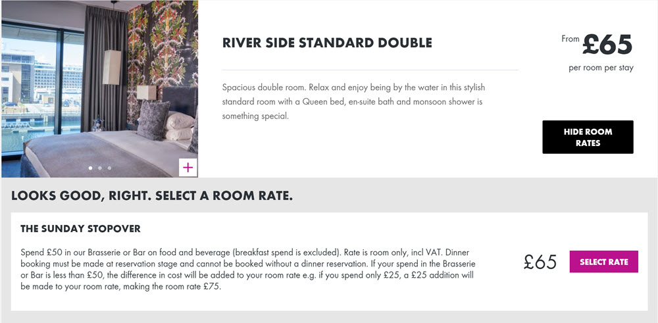Click the Looks Good, Right heading
This screenshot has width=658, height=323.
click(151, 196)
